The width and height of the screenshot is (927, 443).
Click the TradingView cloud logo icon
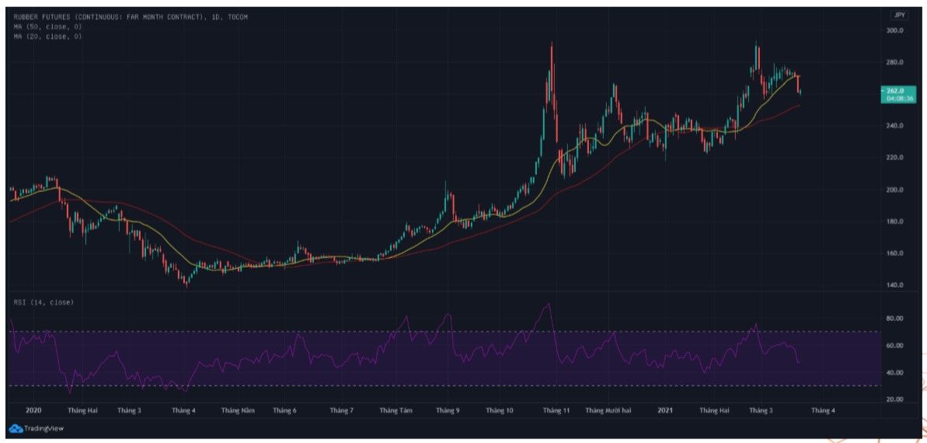click(x=15, y=428)
